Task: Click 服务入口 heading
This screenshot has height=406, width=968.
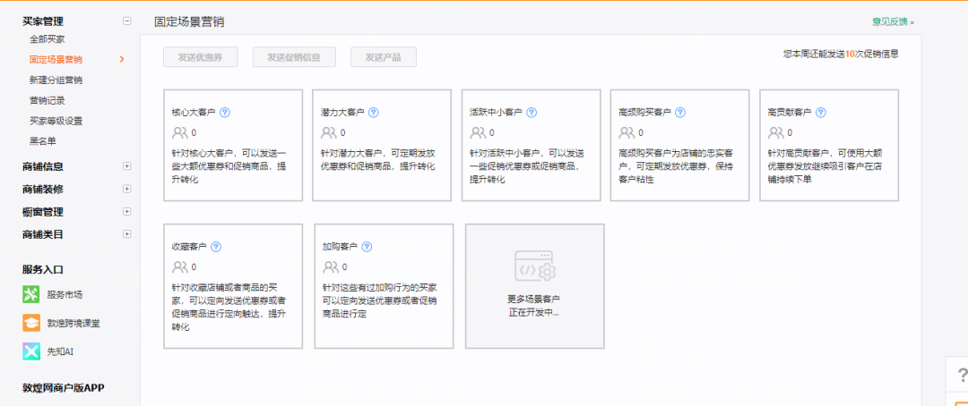Action: [x=43, y=270]
